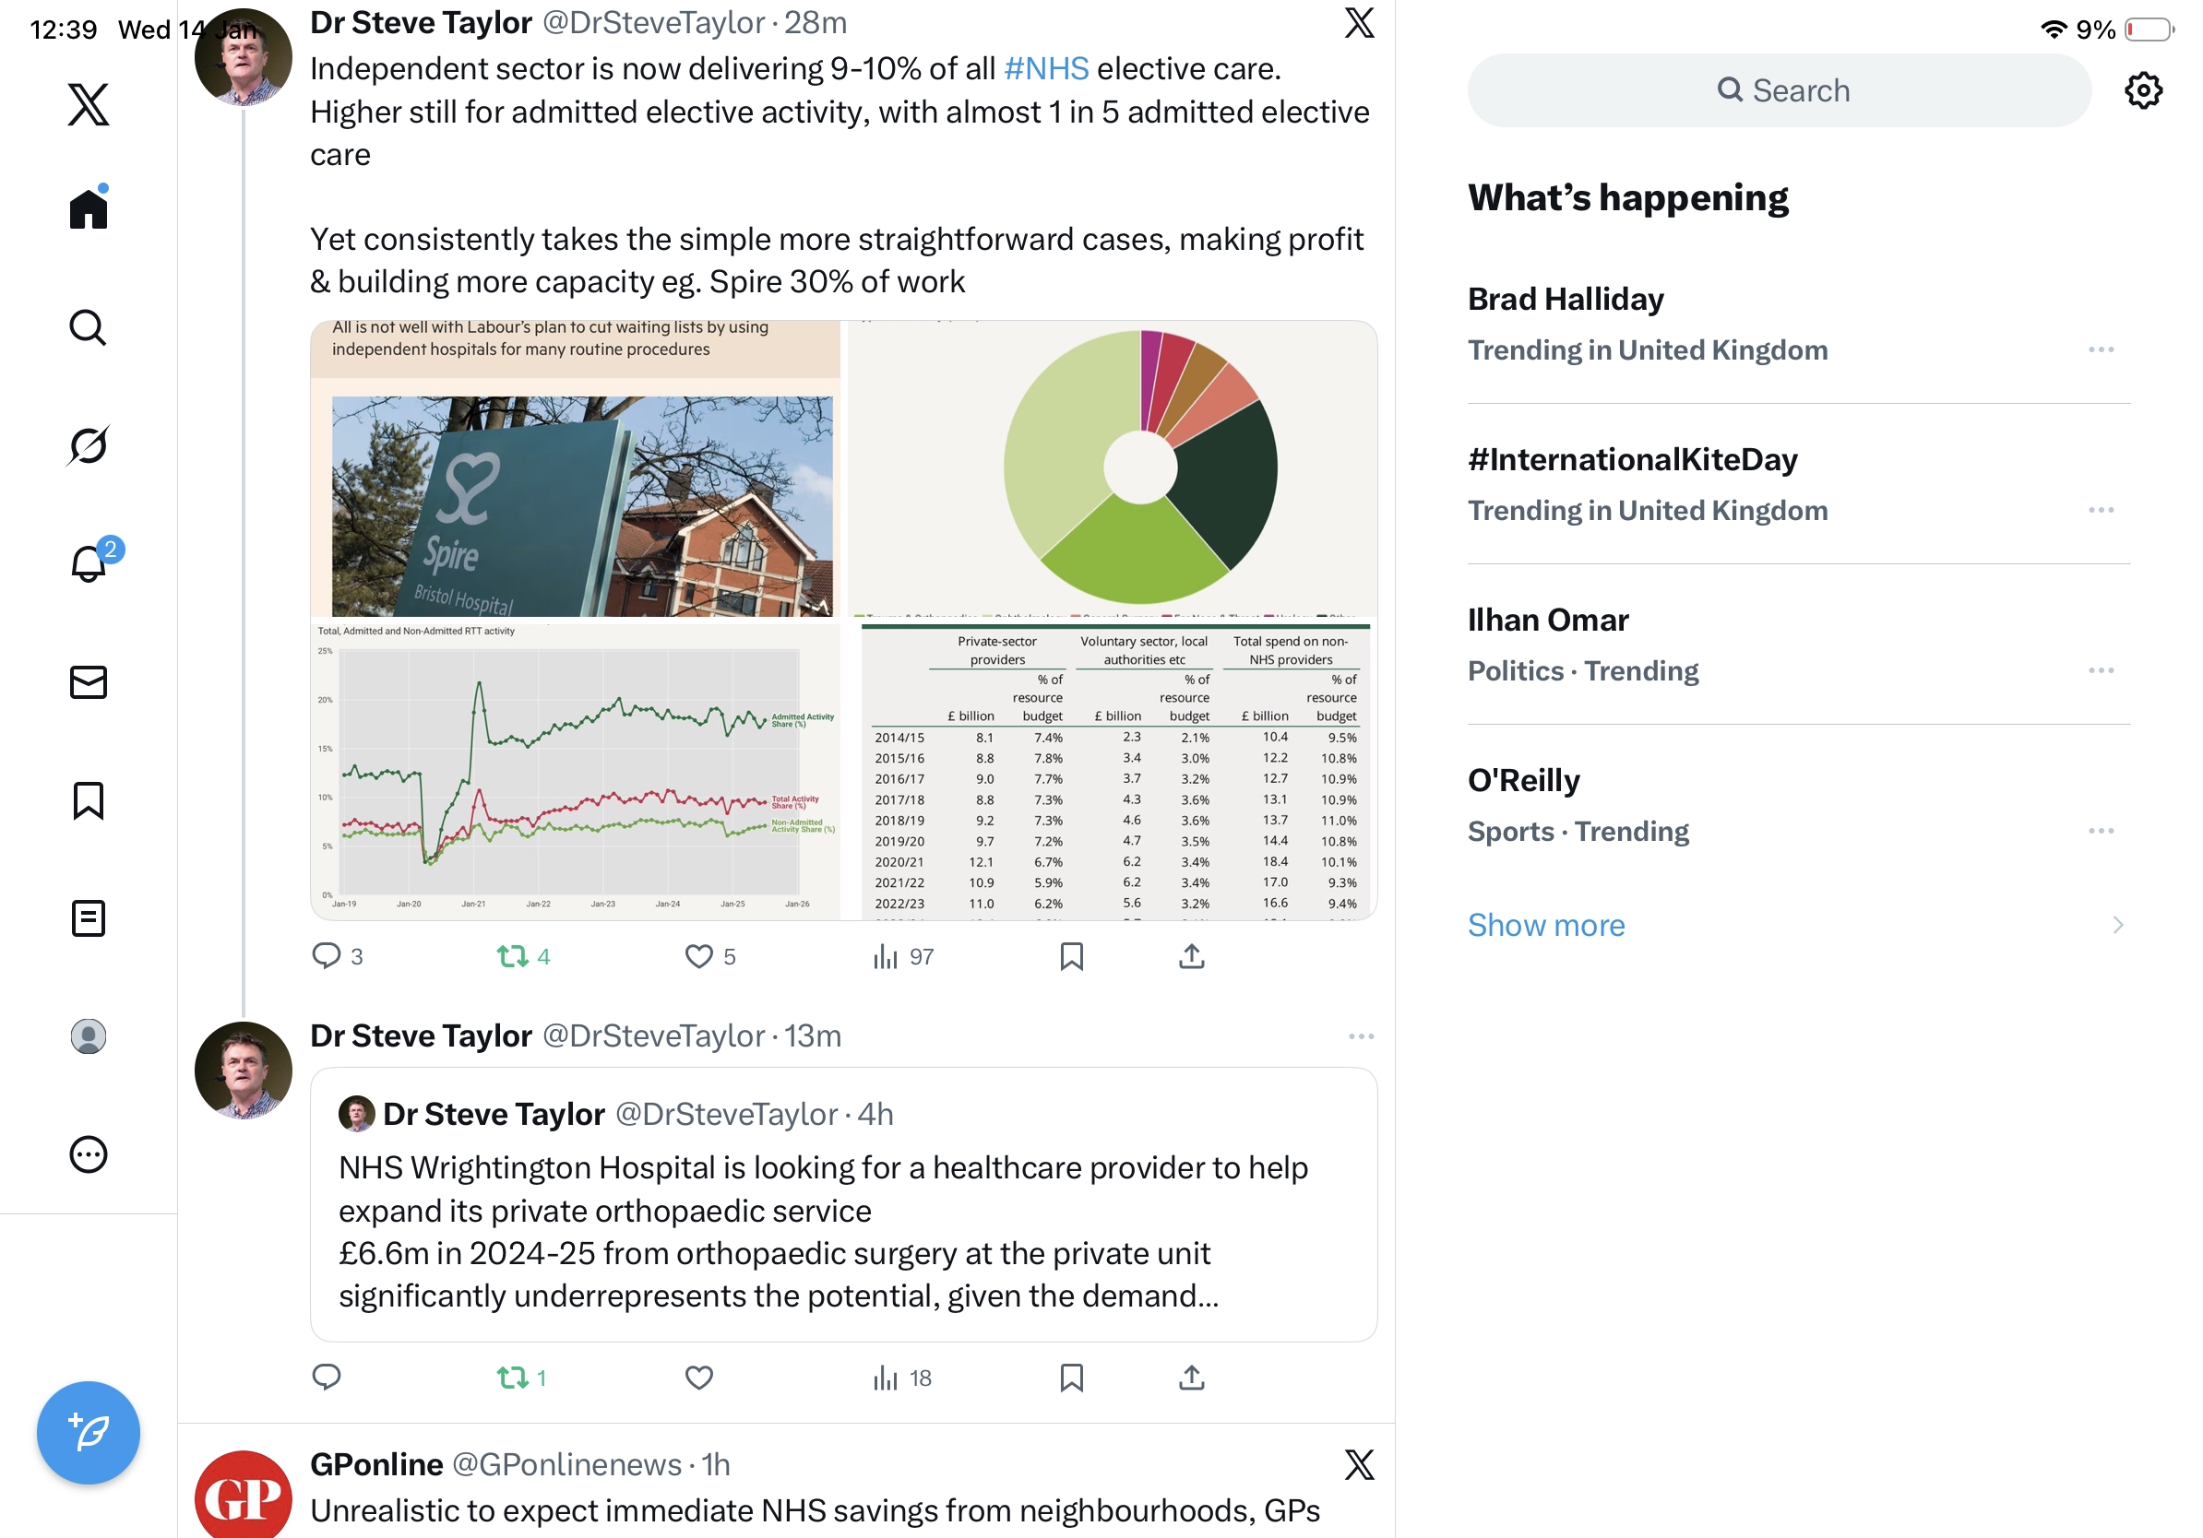Bookmark the Wrightington Hospital quote tweet
This screenshot has height=1538, width=2203.
coord(1071,1378)
